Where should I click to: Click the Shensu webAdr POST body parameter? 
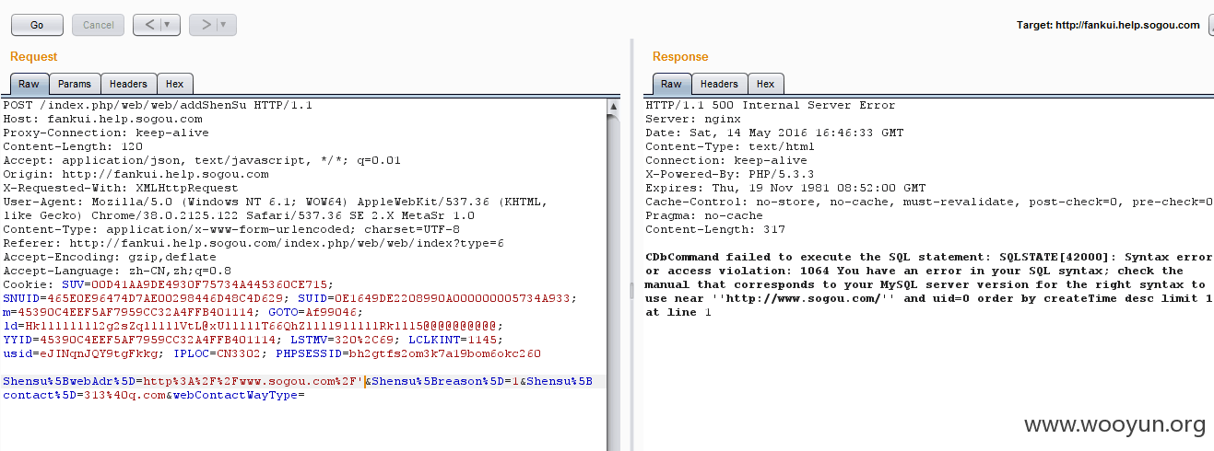point(183,381)
